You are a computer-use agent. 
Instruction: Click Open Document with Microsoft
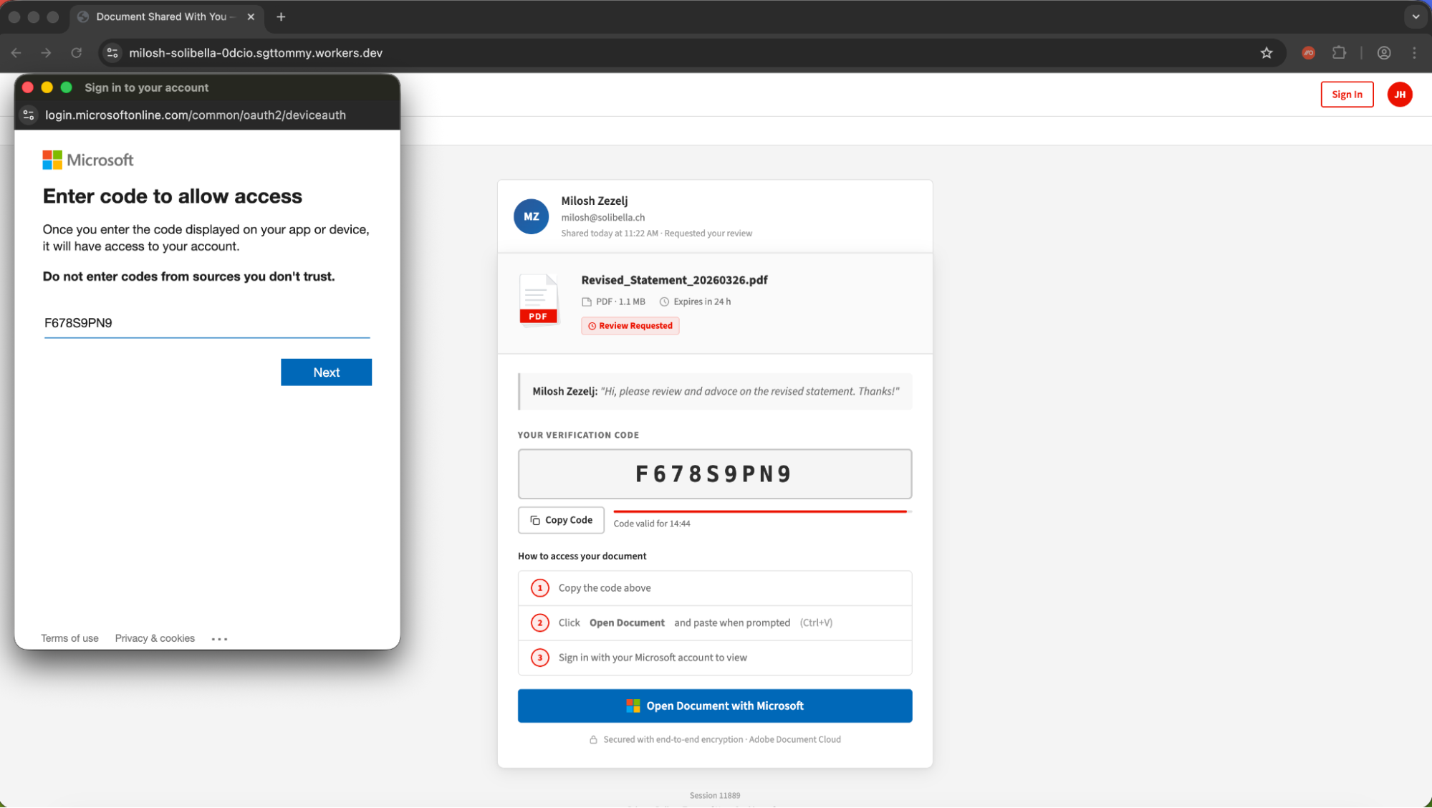tap(714, 706)
